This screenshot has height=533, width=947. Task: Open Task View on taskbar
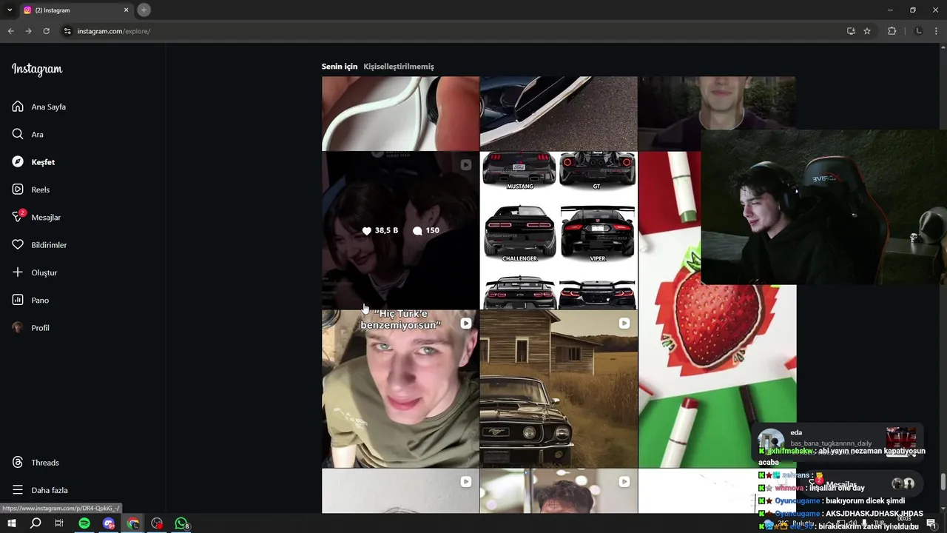[59, 523]
